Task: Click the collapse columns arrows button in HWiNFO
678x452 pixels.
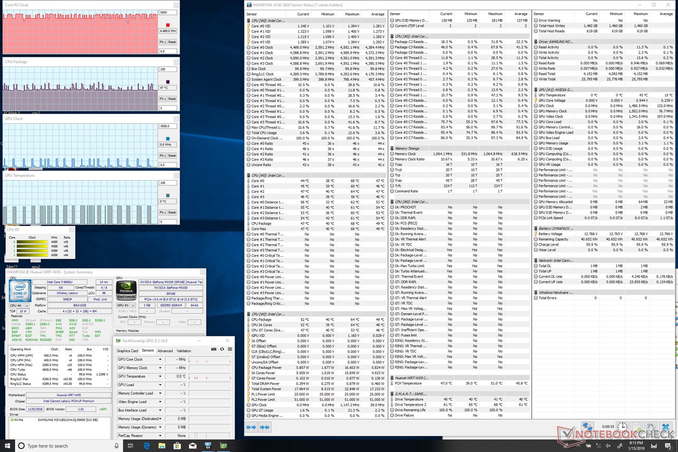Action: point(265,427)
